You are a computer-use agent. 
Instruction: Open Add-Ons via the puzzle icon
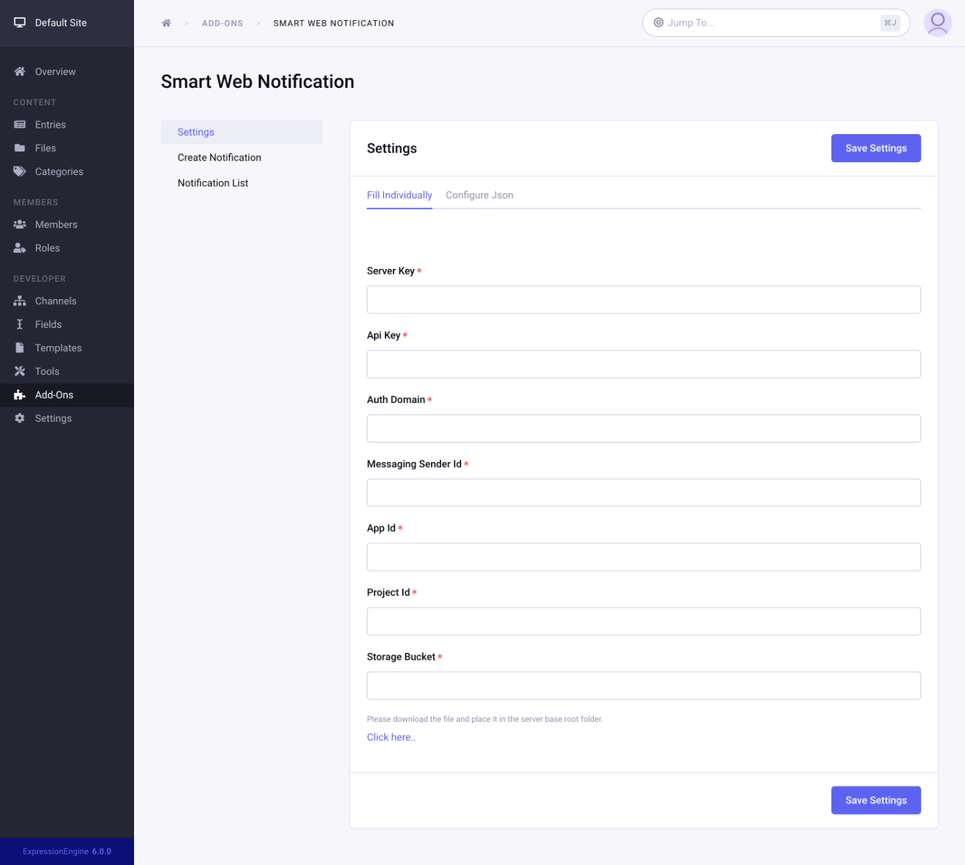20,394
